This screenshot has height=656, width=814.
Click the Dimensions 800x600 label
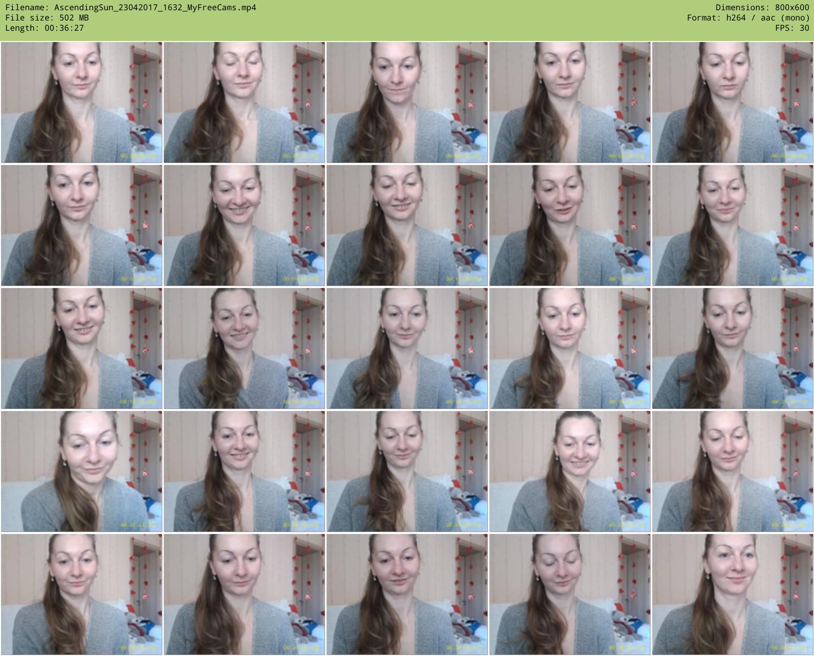pos(762,8)
